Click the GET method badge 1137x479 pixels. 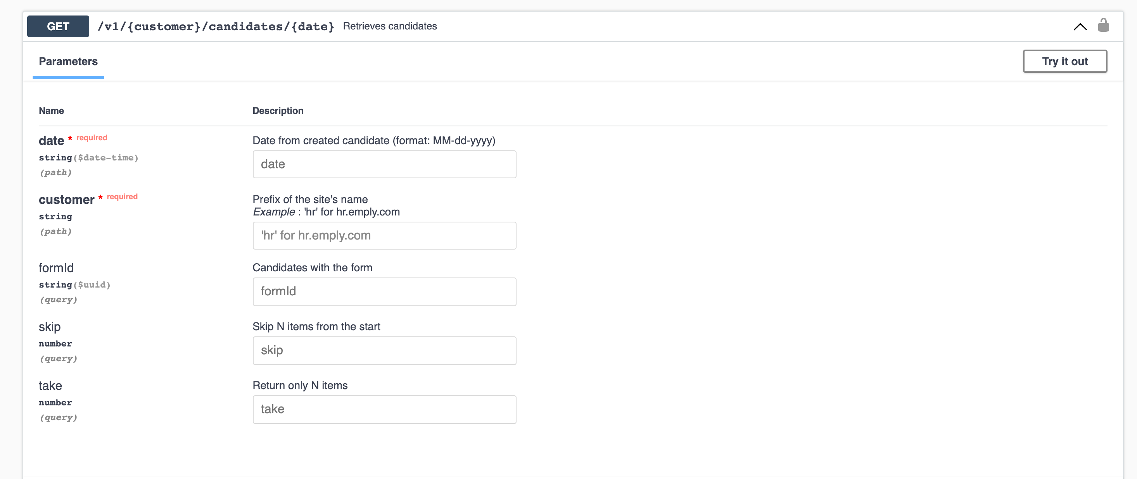pos(58,26)
